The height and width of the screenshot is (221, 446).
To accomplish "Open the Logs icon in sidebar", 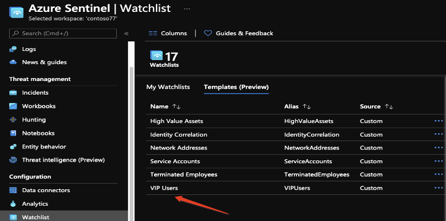I will (x=13, y=49).
